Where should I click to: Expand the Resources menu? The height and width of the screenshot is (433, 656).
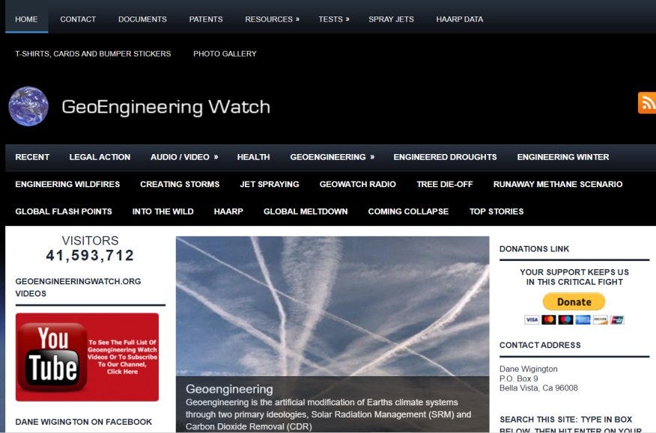tap(272, 19)
